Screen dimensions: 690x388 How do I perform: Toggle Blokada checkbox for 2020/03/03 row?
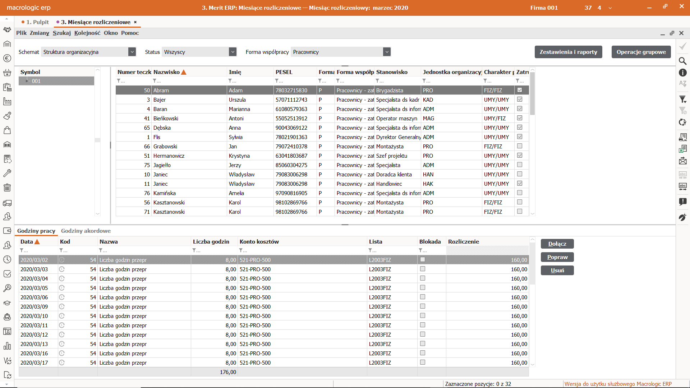[423, 269]
